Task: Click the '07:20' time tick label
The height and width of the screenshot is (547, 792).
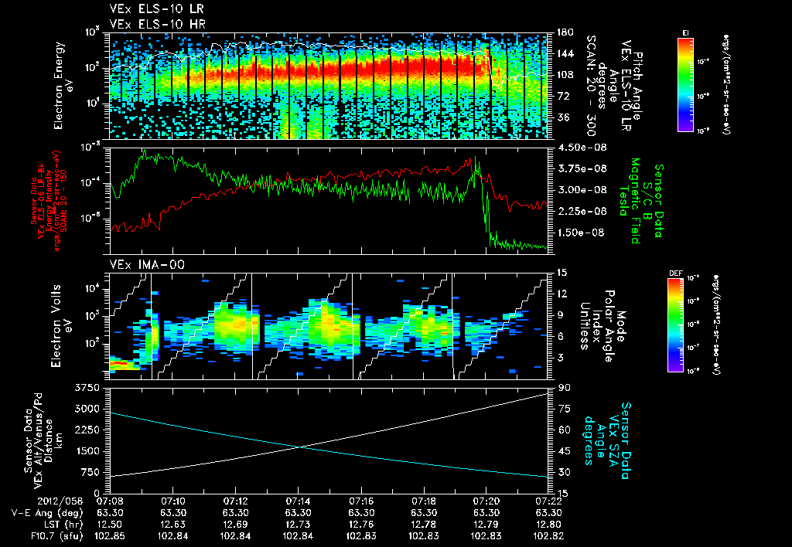Action: (486, 501)
